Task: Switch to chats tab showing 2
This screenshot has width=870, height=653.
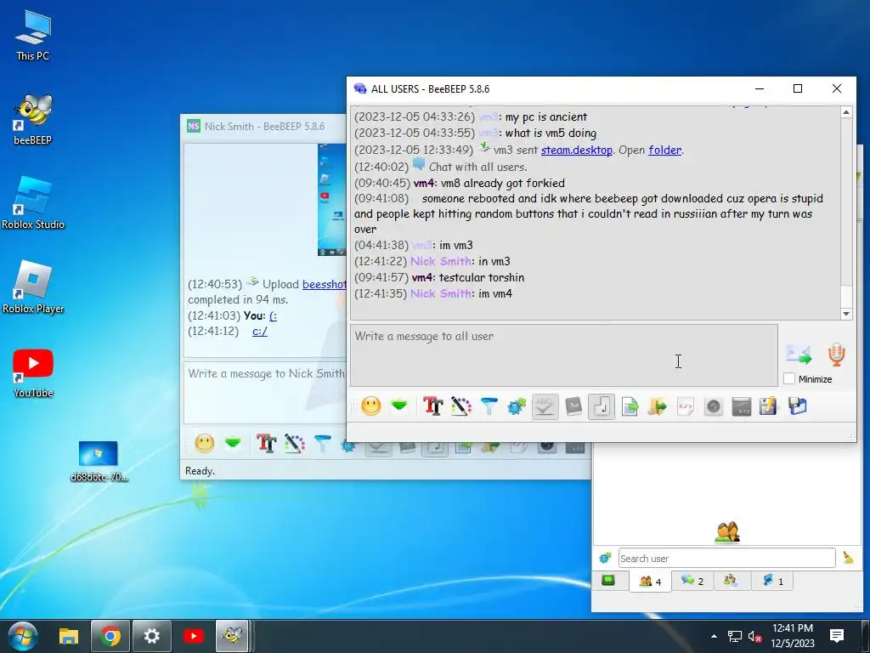Action: click(x=692, y=581)
